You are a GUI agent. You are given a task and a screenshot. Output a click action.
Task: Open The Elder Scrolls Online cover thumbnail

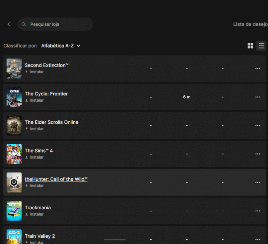coord(14,125)
